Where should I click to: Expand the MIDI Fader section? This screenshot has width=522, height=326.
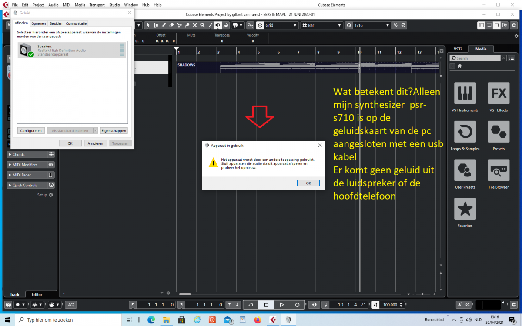pyautogui.click(x=30, y=175)
